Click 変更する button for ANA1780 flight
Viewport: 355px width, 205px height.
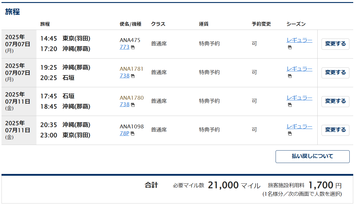coord(335,101)
